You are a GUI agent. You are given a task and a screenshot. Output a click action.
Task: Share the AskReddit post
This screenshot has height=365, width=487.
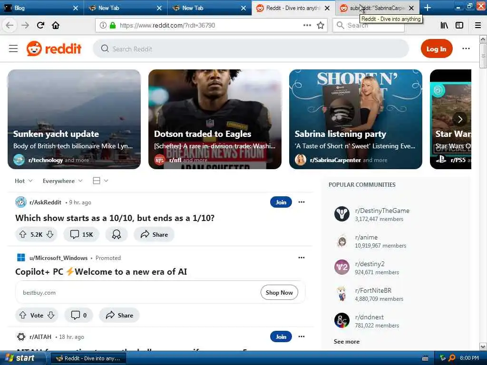click(x=154, y=234)
